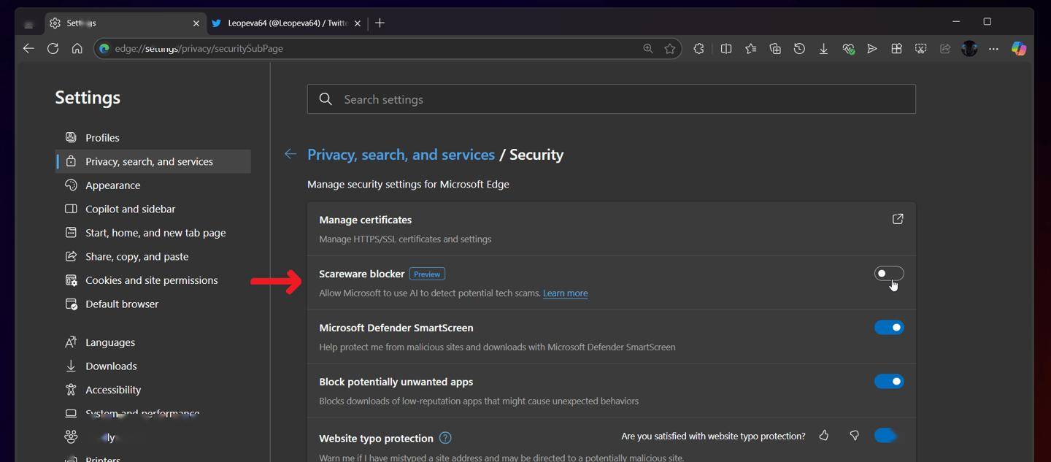The image size is (1051, 462).
Task: Open Collections from the toolbar
Action: pyautogui.click(x=775, y=49)
